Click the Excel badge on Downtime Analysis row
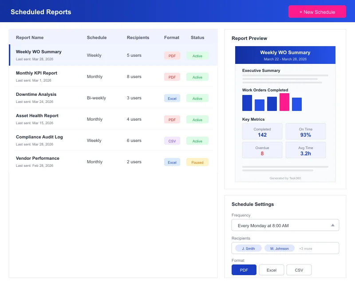Viewport: 355px width, 284px height. pyautogui.click(x=172, y=98)
